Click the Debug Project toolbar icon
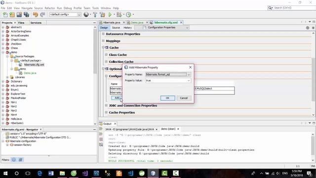Image resolution: width=316 pixels, height=178 pixels. tap(119, 14)
